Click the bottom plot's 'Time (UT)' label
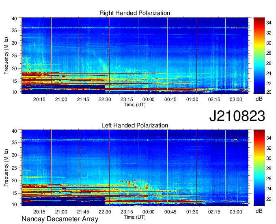 [135, 217]
